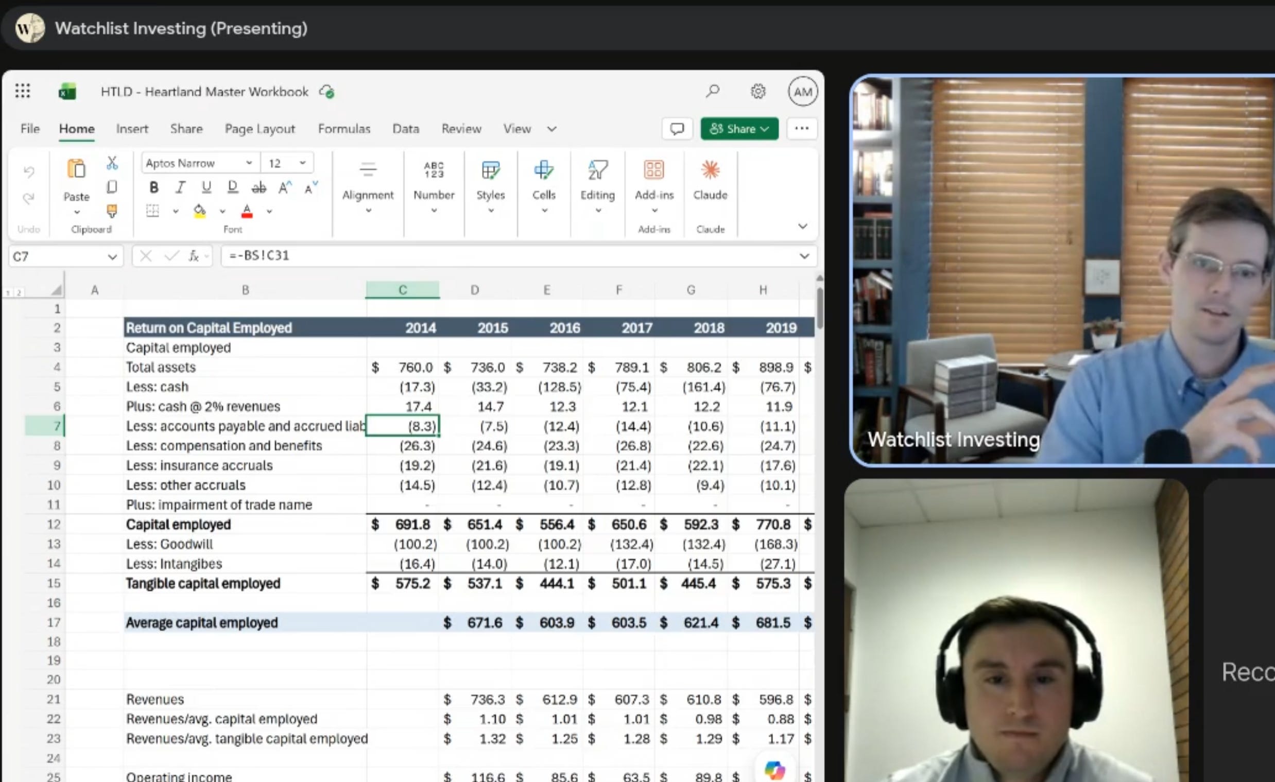Cancel the formula entry with X
1275x782 pixels.
point(146,256)
